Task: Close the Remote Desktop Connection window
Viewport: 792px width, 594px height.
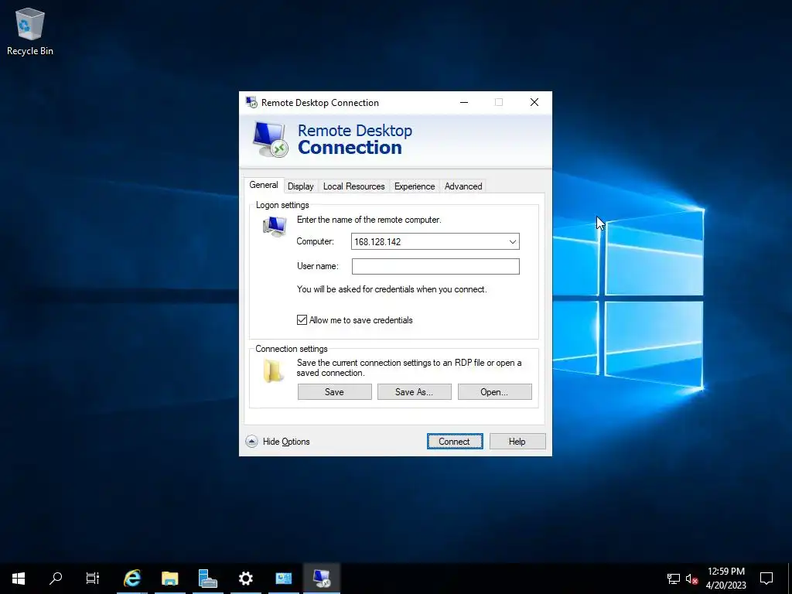Action: (534, 103)
